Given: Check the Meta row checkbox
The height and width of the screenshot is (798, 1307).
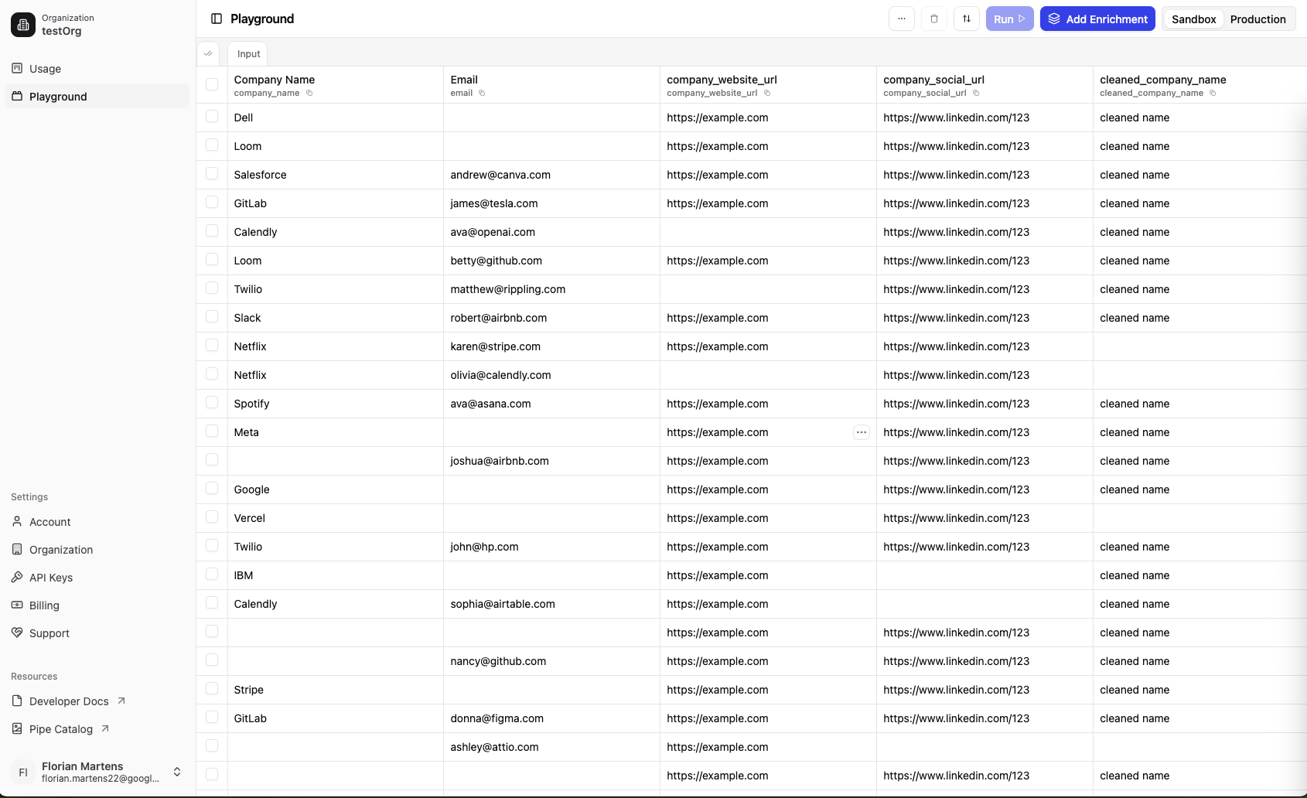Looking at the screenshot, I should 212,431.
